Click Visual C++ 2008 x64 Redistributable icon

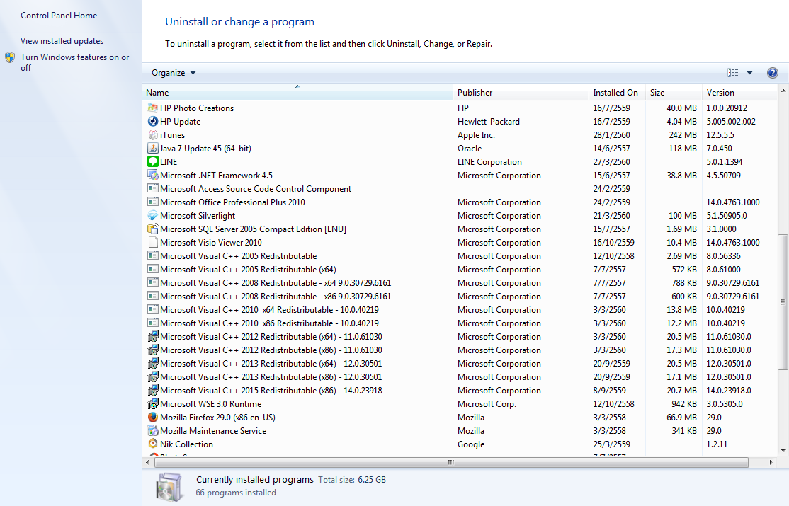click(152, 282)
